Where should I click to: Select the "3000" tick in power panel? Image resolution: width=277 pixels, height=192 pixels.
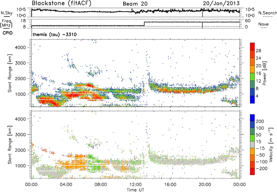coord(20,63)
